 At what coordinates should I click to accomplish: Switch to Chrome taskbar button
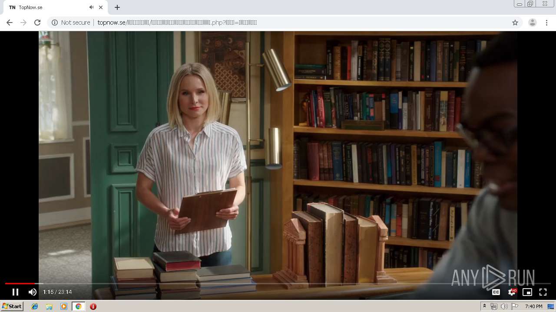point(78,306)
